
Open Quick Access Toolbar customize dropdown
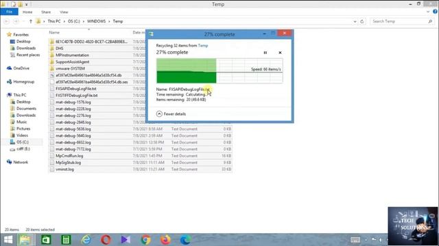pyautogui.click(x=27, y=4)
